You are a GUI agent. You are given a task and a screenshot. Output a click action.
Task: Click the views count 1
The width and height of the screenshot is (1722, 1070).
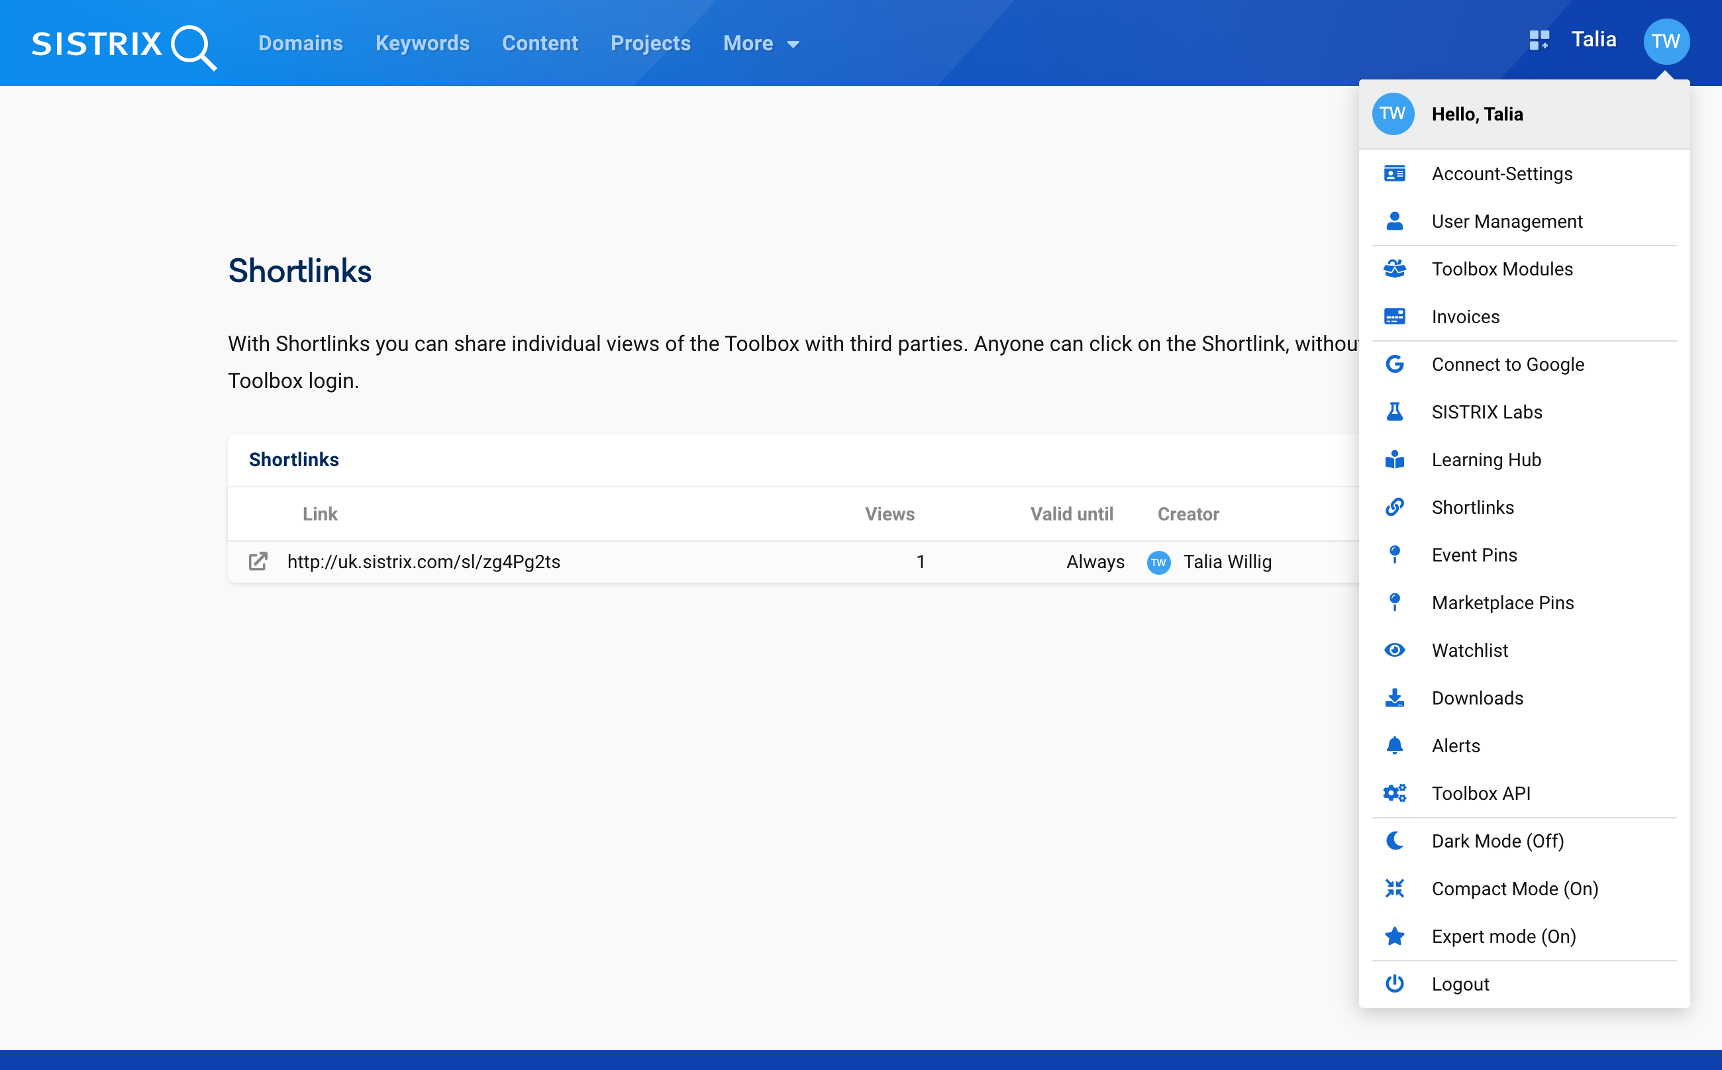pos(920,562)
